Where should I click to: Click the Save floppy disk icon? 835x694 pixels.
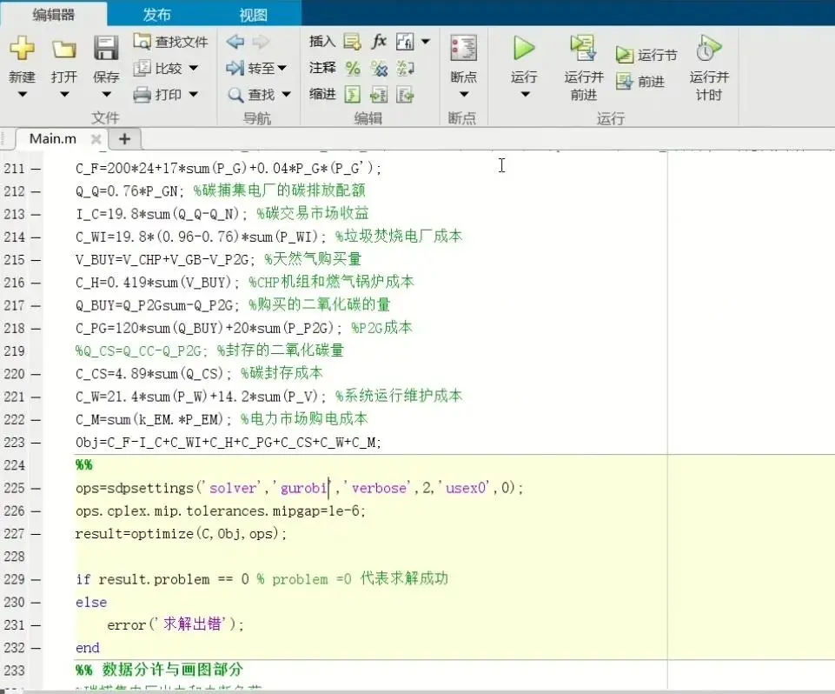[106, 48]
